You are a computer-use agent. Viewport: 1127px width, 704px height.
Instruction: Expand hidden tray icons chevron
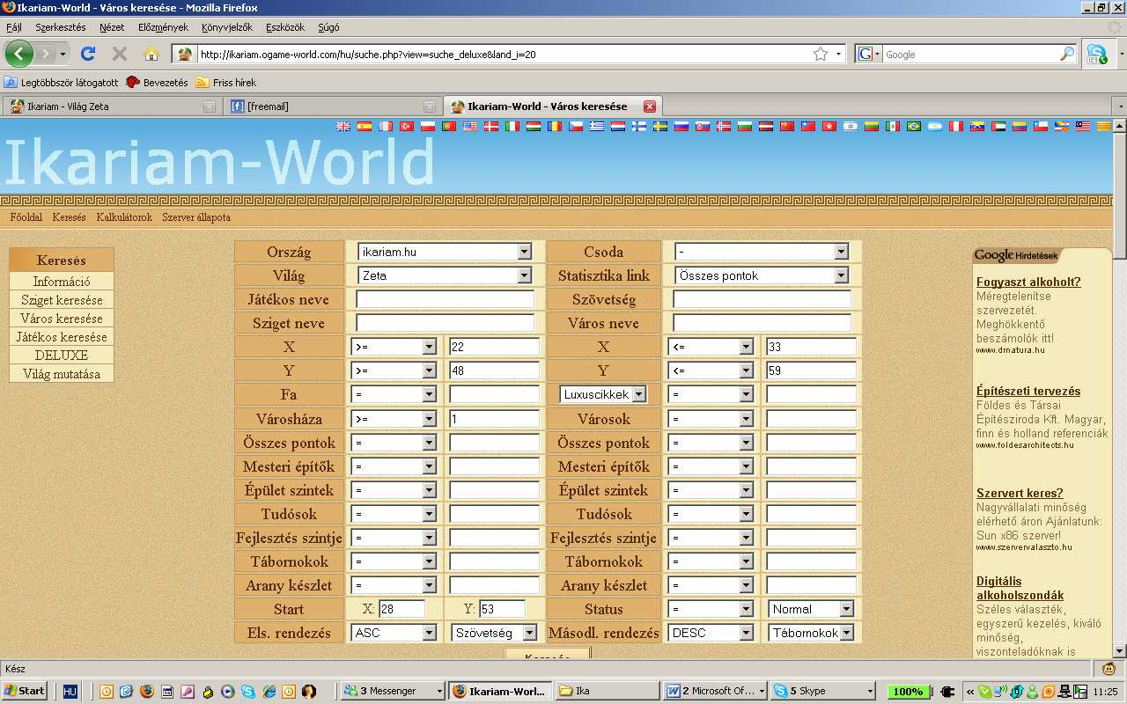pos(969,691)
